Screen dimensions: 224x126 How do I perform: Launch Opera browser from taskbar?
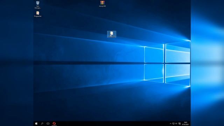(x=54, y=124)
